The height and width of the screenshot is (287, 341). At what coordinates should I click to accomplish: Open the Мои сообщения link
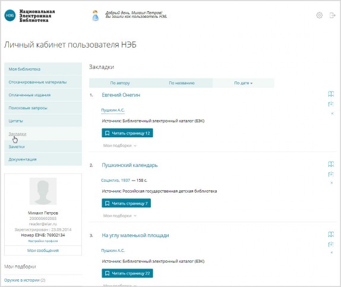pyautogui.click(x=43, y=250)
